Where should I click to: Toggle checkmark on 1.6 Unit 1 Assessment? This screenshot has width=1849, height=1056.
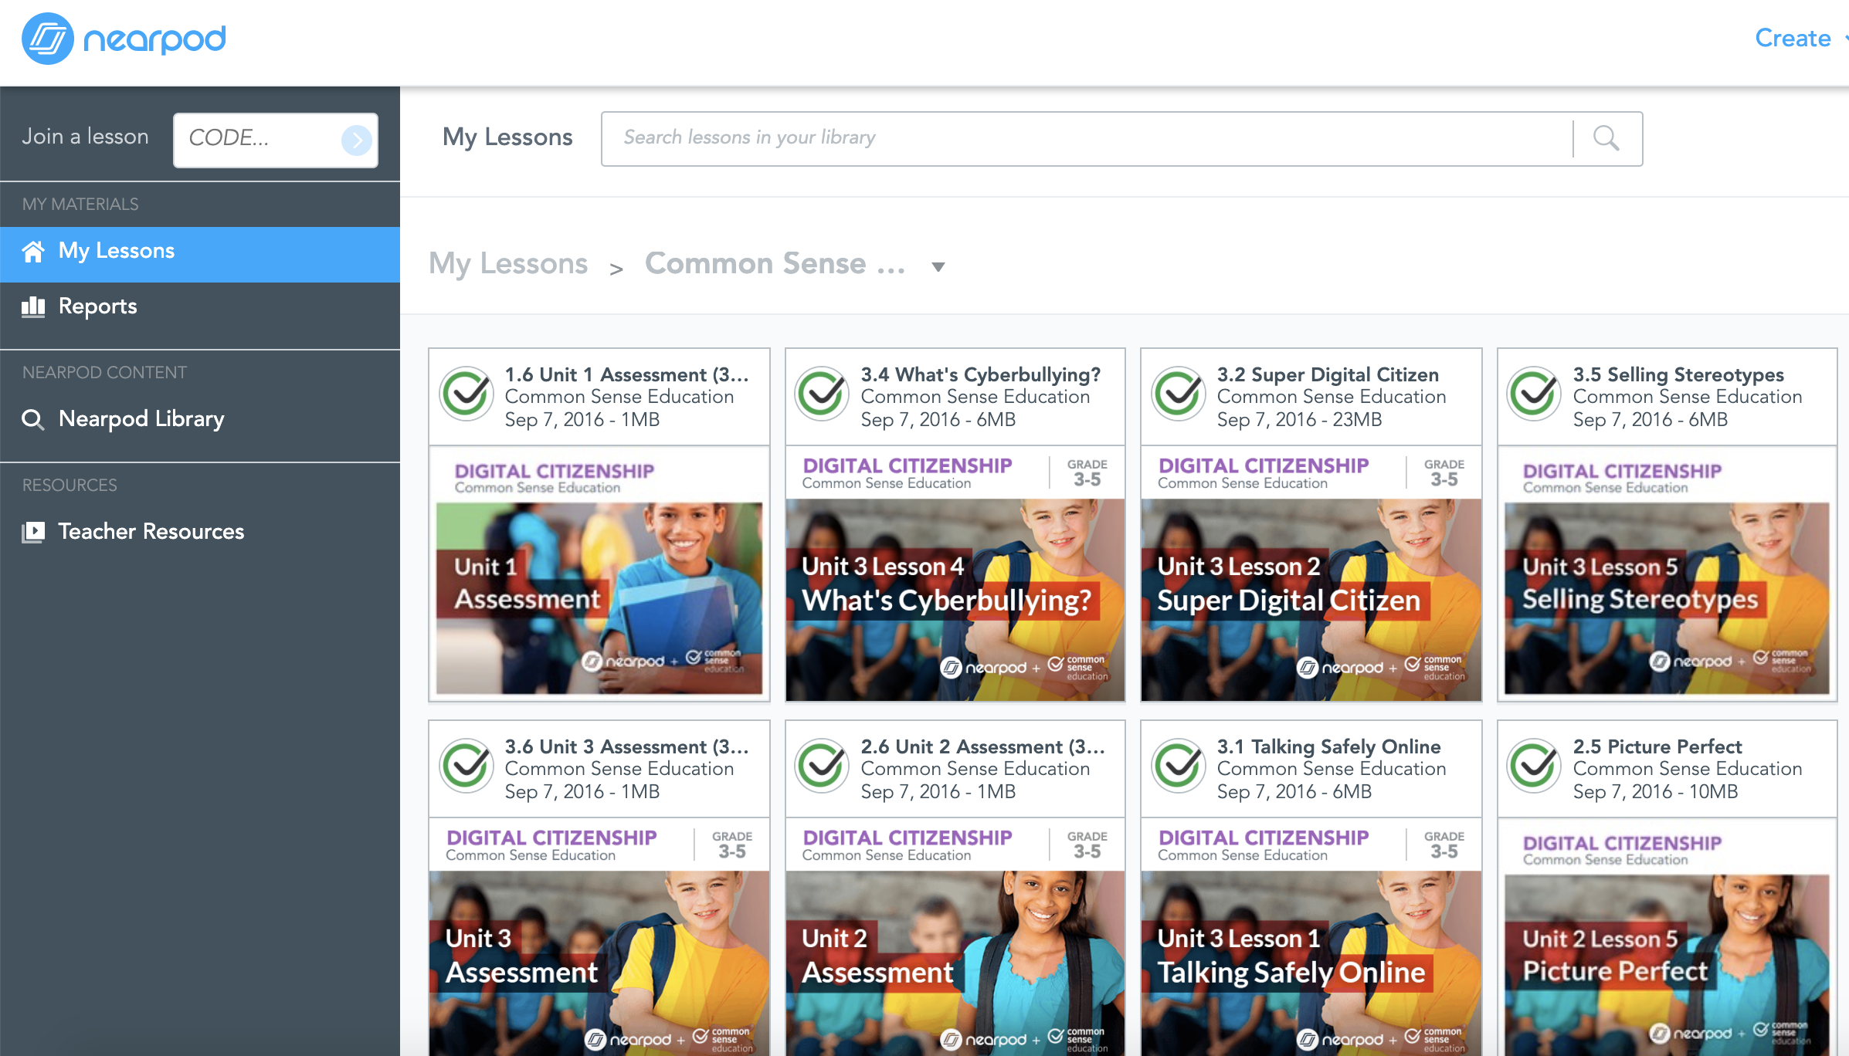coord(466,394)
